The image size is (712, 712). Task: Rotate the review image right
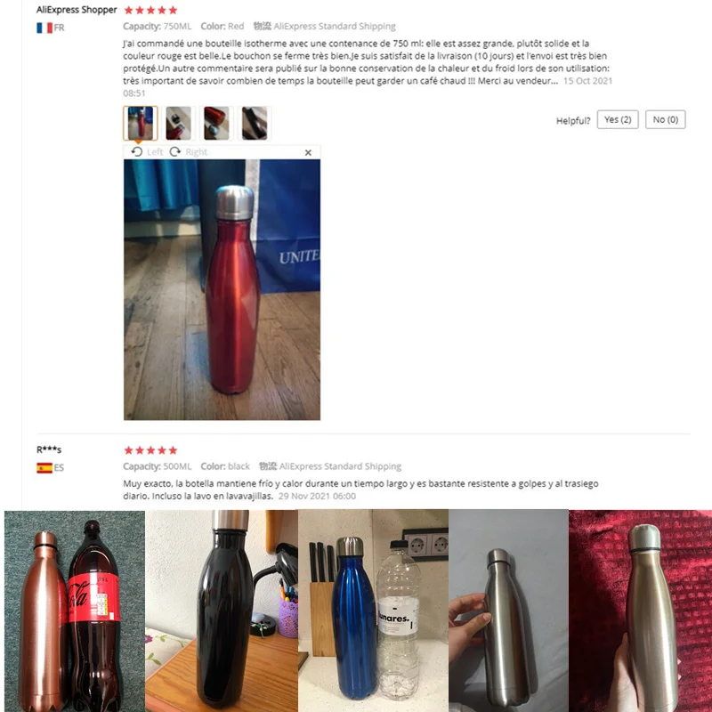point(188,151)
